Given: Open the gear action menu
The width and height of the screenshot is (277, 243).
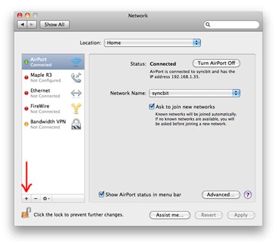Looking at the screenshot, I should pyautogui.click(x=46, y=198).
